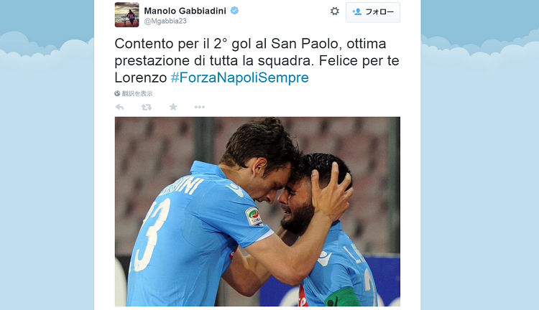Click the Serie A sleeve badge in the photo
Image resolution: width=539 pixels, height=310 pixels.
pyautogui.click(x=254, y=216)
